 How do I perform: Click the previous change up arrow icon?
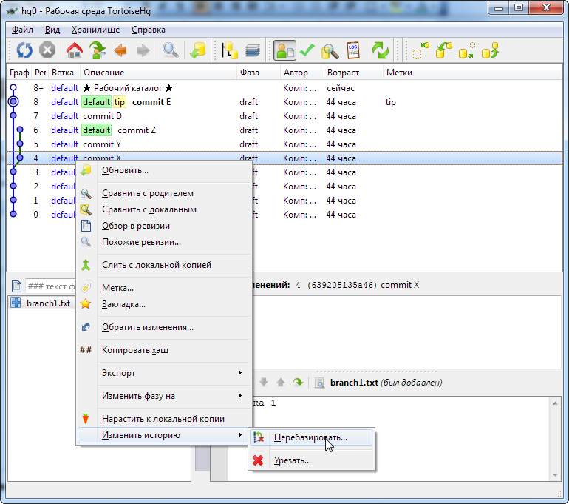pos(281,383)
